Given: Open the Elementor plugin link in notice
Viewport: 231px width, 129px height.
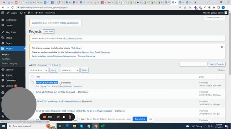Looking at the screenshot, I should pos(105,52).
